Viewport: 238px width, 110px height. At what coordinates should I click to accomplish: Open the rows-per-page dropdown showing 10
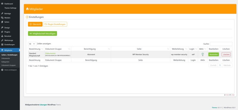(32, 44)
